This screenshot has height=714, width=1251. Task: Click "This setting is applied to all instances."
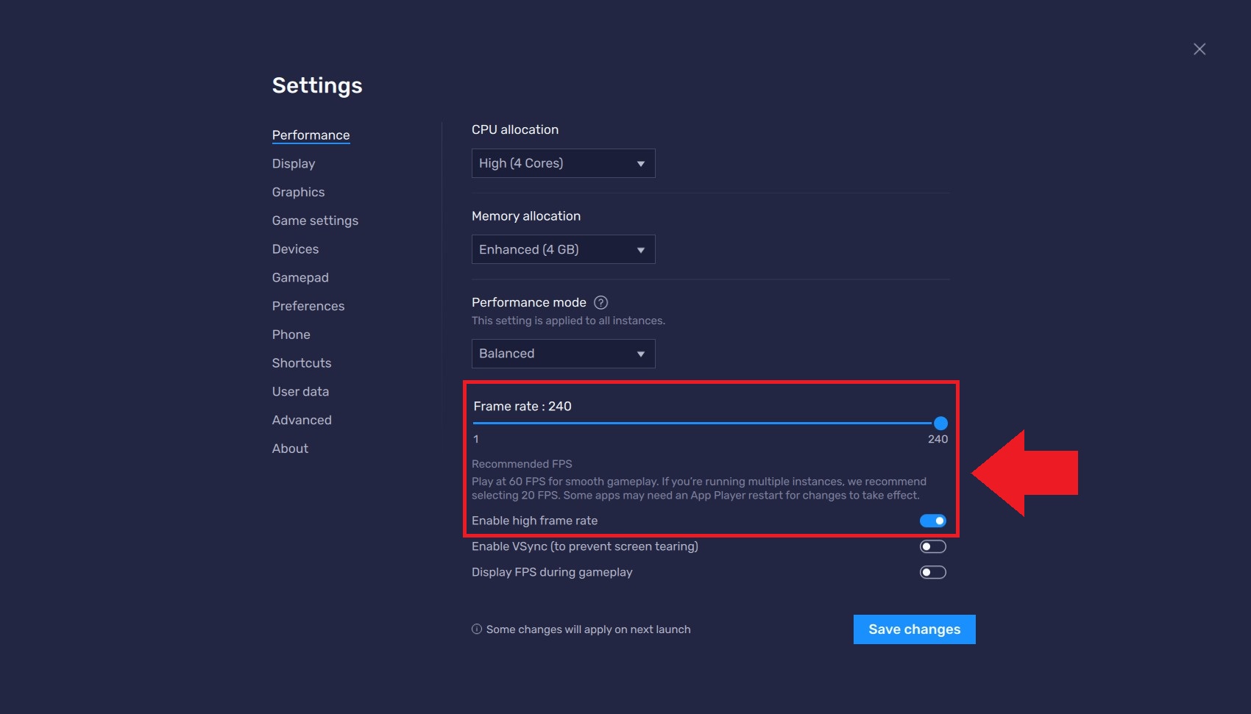pyautogui.click(x=568, y=321)
